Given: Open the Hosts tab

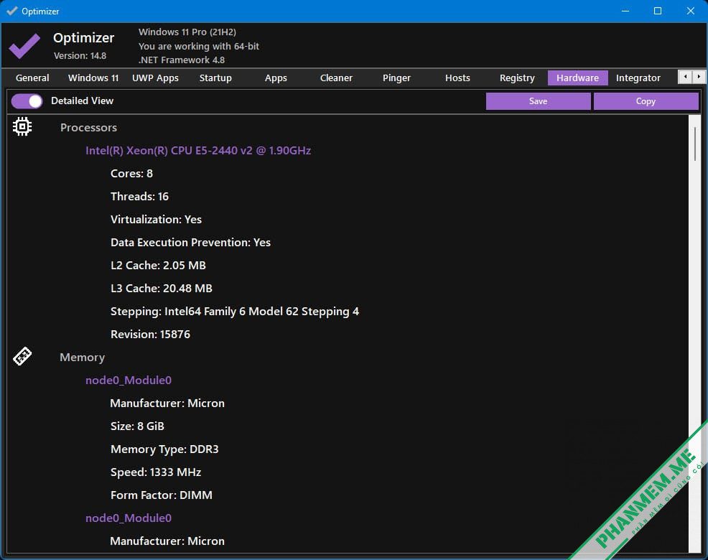Looking at the screenshot, I should tap(457, 78).
